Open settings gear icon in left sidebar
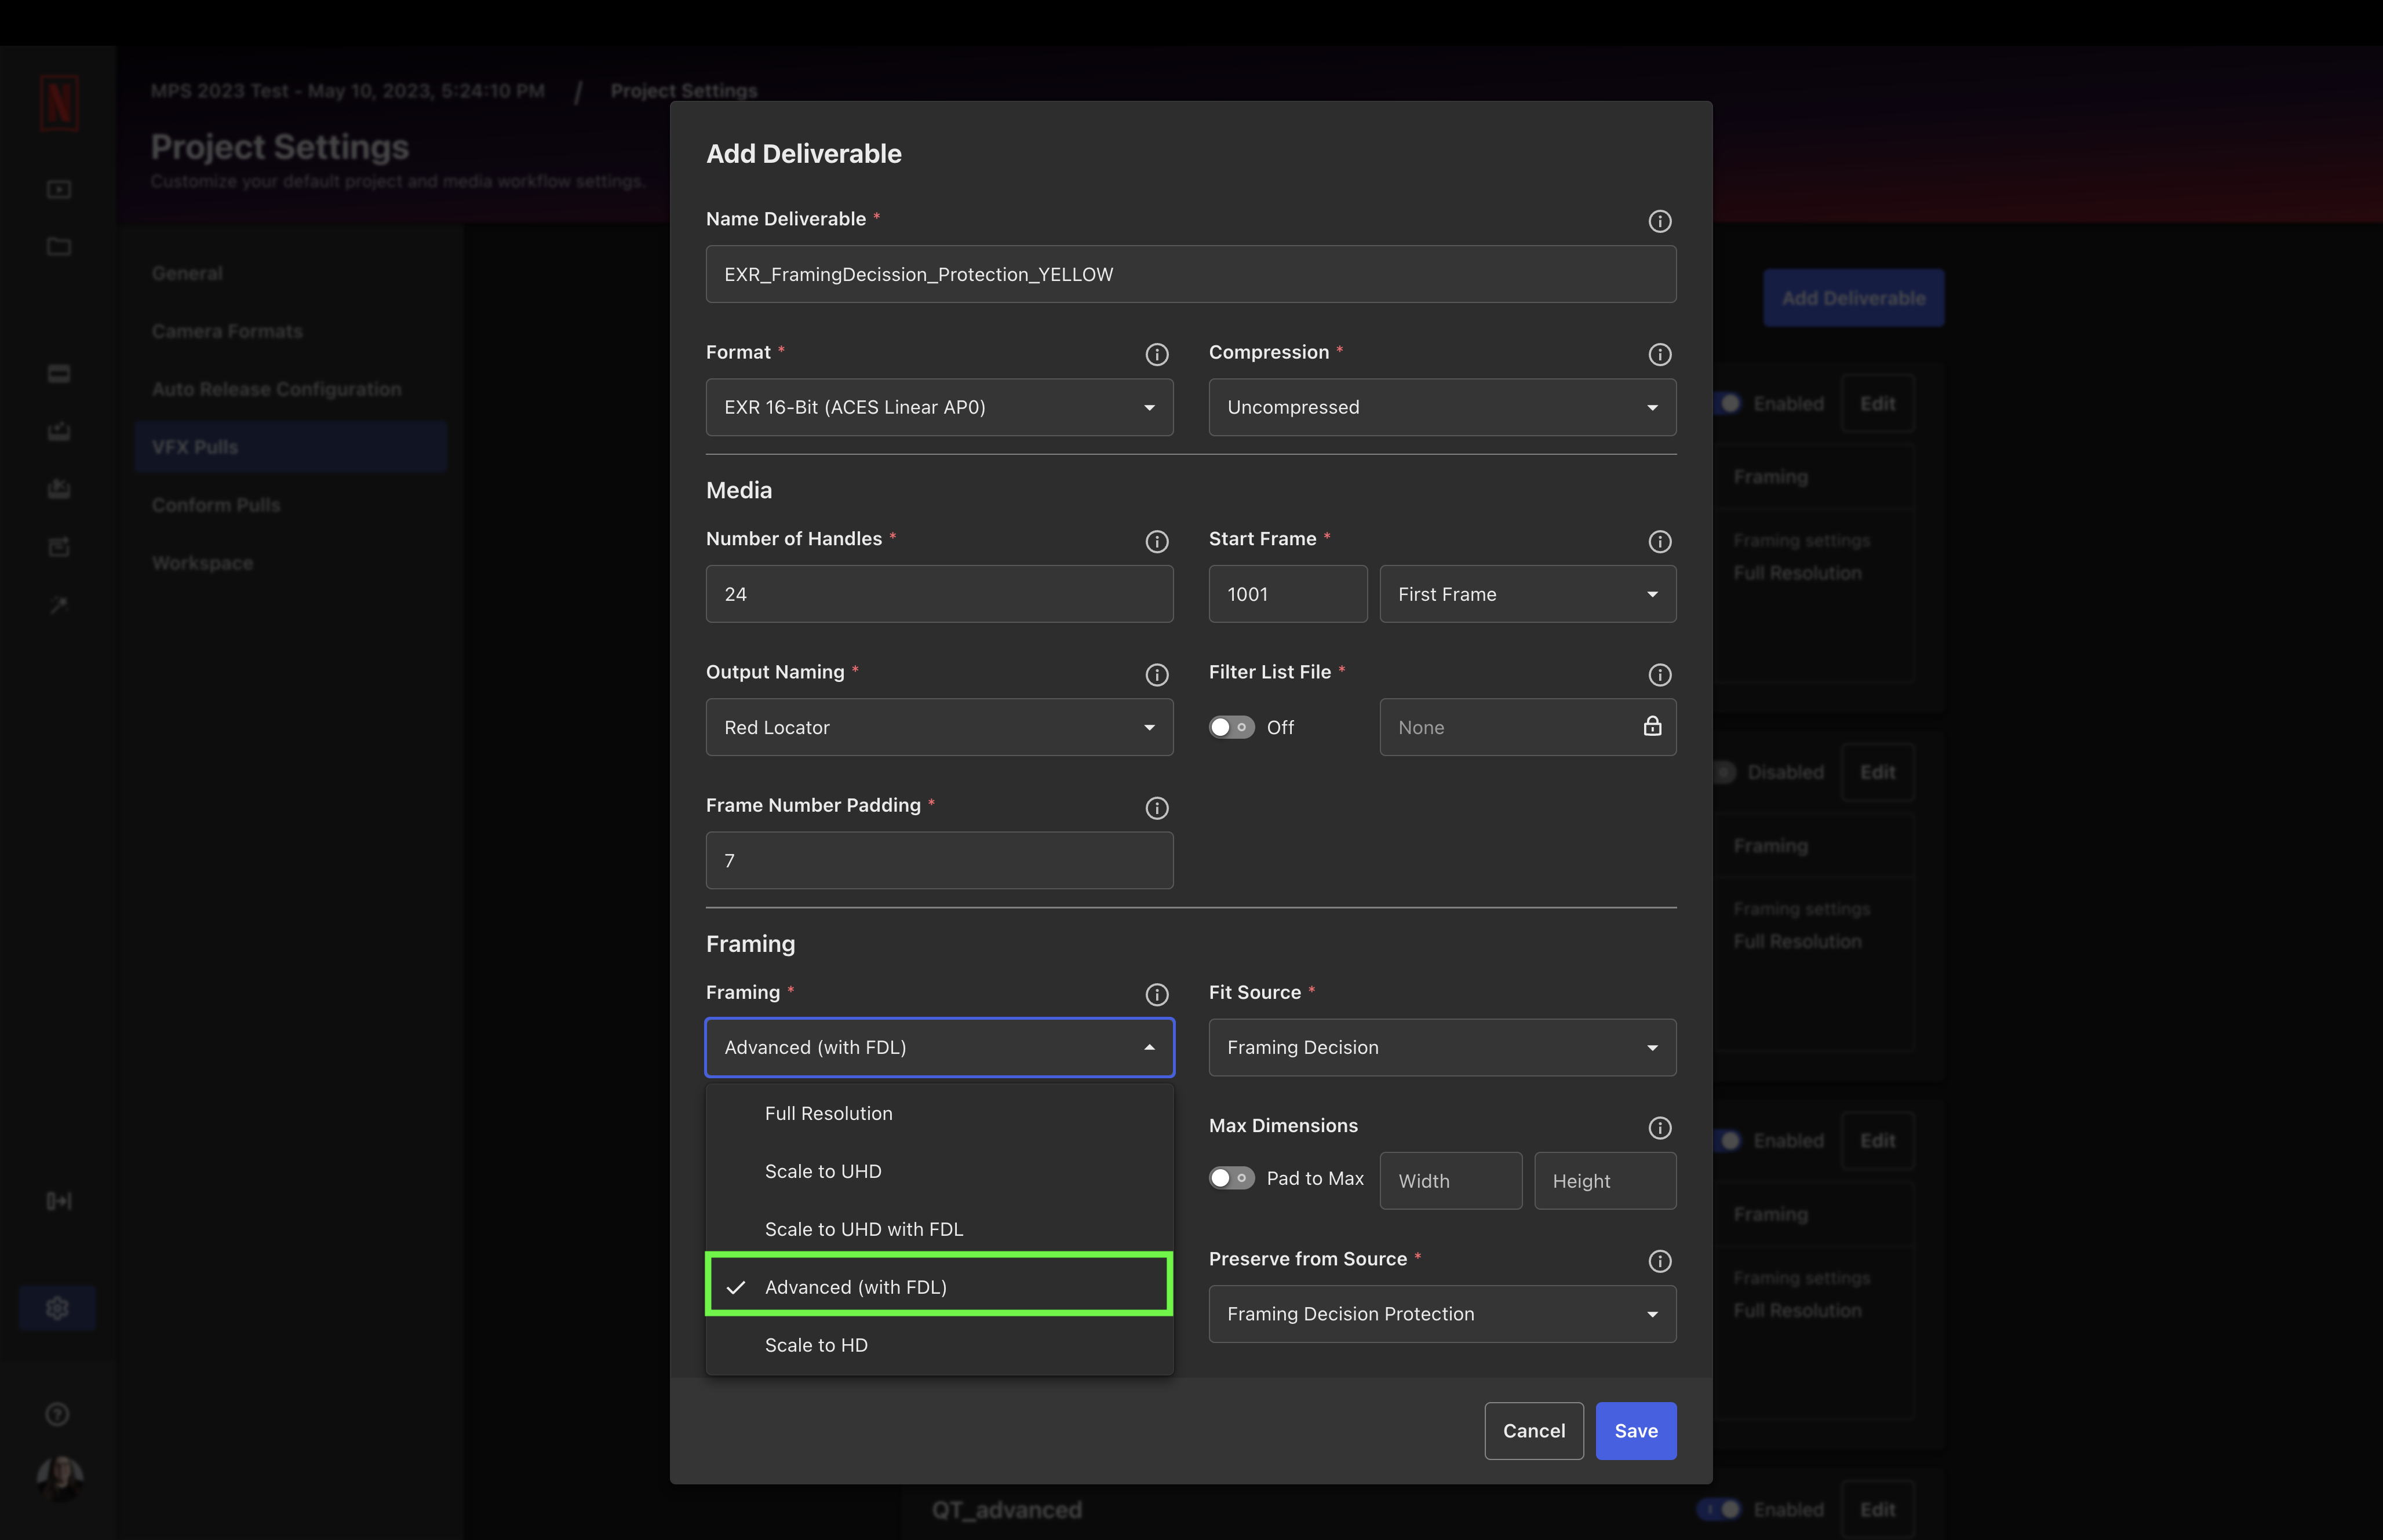Image resolution: width=2383 pixels, height=1540 pixels. [x=57, y=1308]
